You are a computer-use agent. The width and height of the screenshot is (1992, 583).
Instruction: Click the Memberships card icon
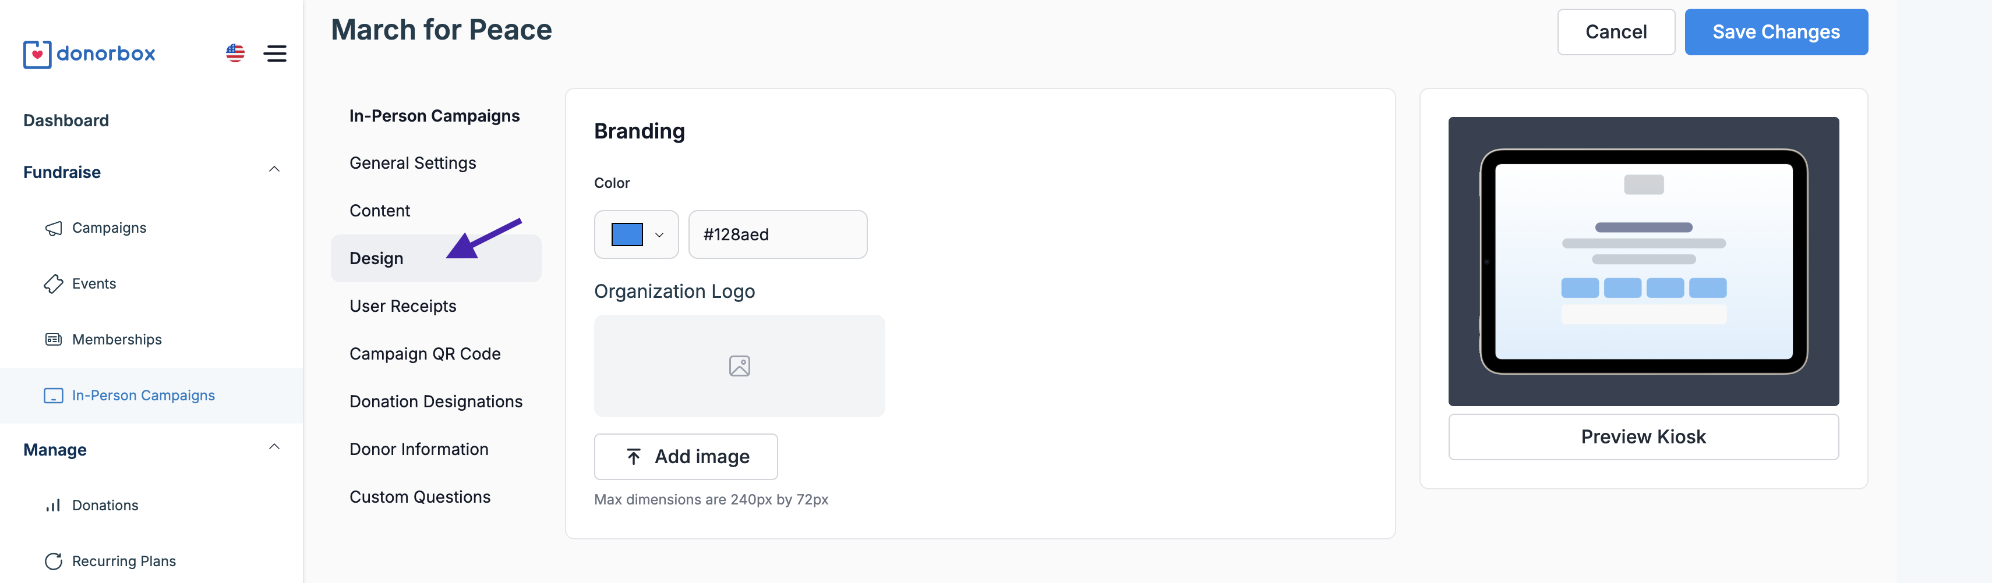(54, 340)
